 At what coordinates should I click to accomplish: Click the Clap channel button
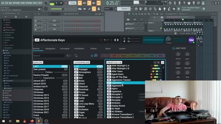pos(55,25)
